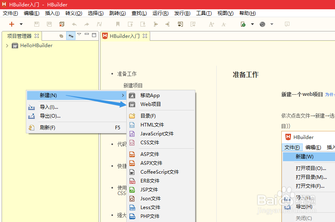Choose 导入(I)... in the context menu
Image resolution: width=335 pixels, height=222 pixels.
coord(77,107)
